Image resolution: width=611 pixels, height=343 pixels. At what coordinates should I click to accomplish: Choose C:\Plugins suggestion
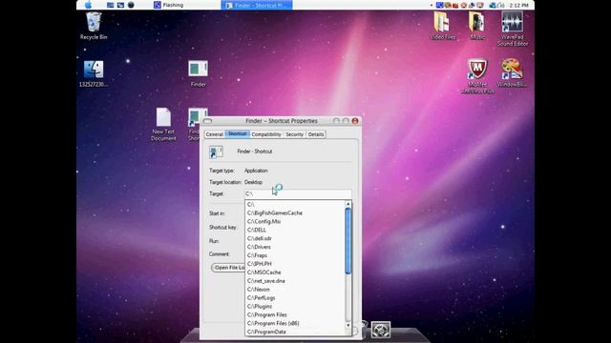click(x=295, y=307)
